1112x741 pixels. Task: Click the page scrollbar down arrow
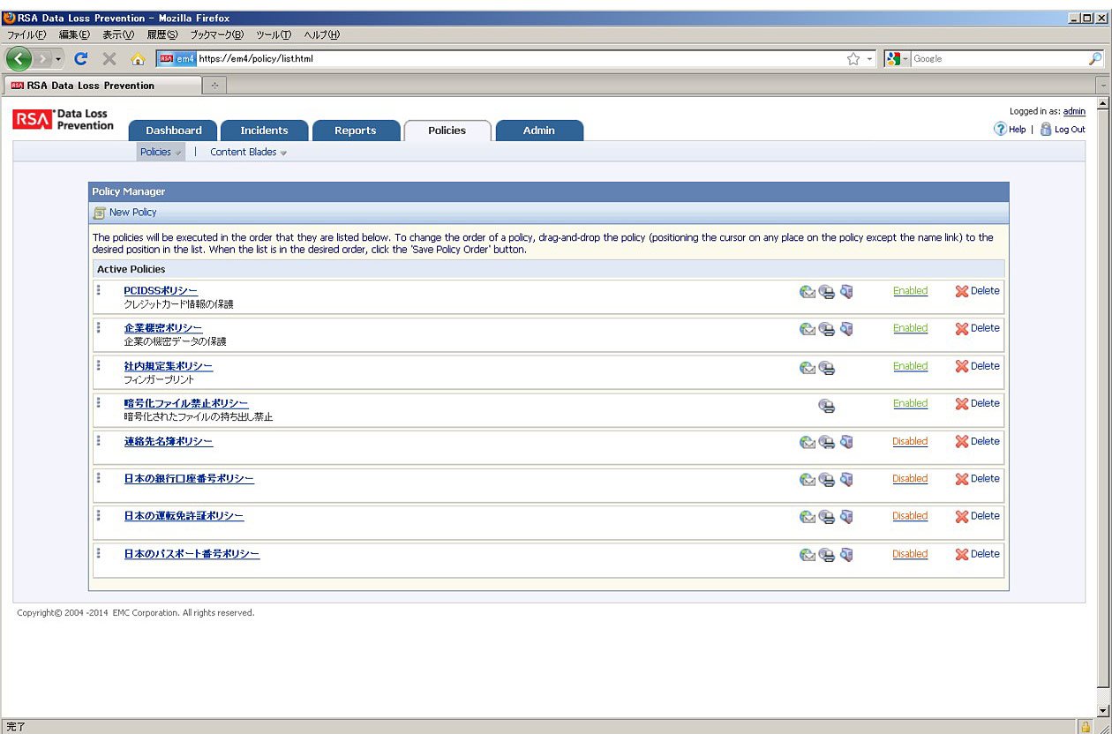tap(1102, 710)
